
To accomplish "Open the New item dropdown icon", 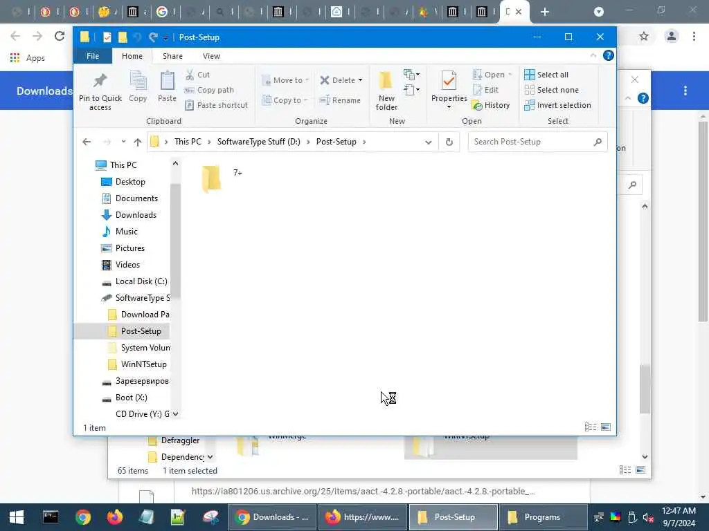I will tap(411, 74).
